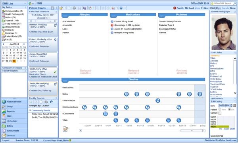Collapse the Community South location group

tap(30, 110)
